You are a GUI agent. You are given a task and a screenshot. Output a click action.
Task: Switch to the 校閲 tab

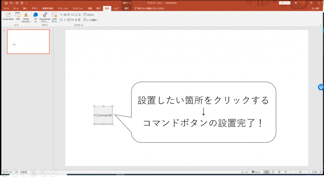[x=90, y=9]
